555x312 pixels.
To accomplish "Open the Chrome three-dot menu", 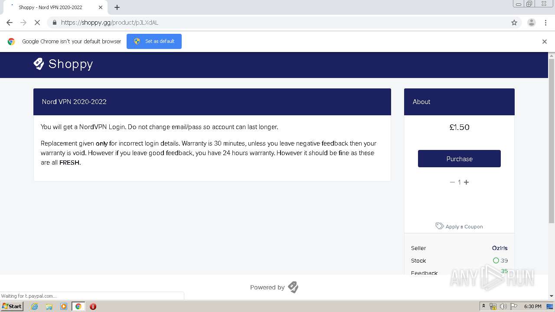I will point(545,23).
